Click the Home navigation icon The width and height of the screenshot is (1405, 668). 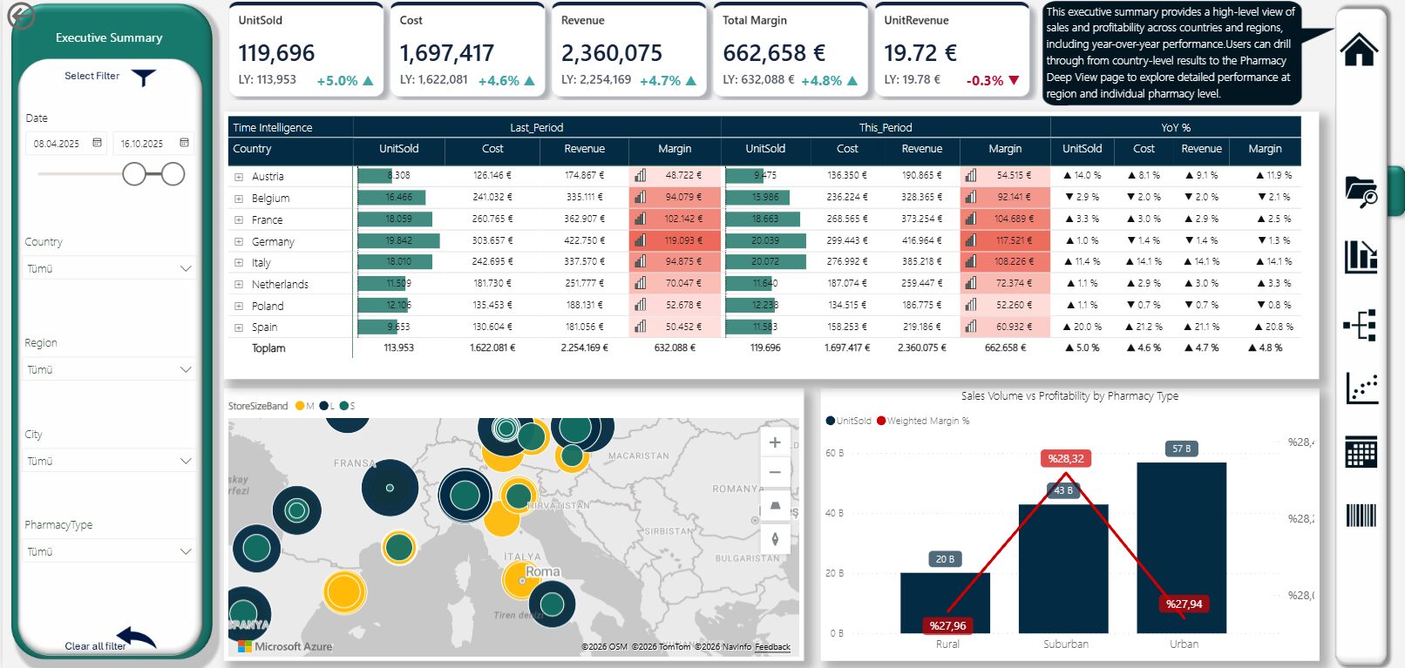coord(1359,49)
